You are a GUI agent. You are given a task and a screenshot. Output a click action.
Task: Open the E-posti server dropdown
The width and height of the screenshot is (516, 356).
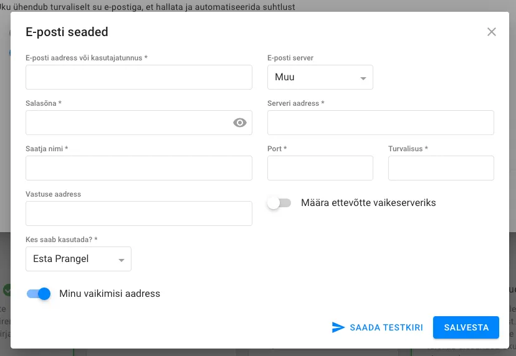coord(320,77)
